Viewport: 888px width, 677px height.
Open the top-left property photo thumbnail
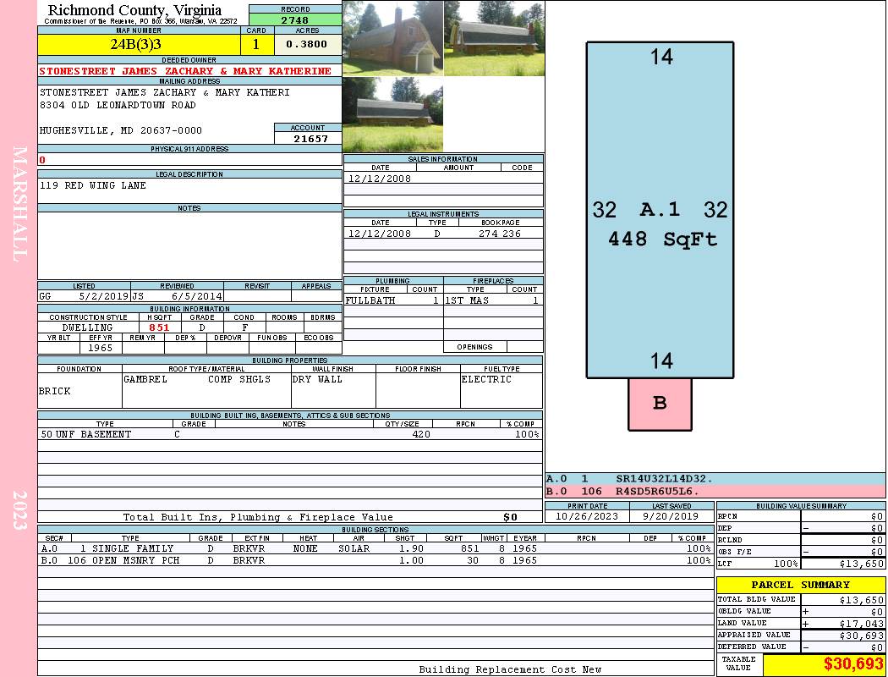(x=392, y=38)
